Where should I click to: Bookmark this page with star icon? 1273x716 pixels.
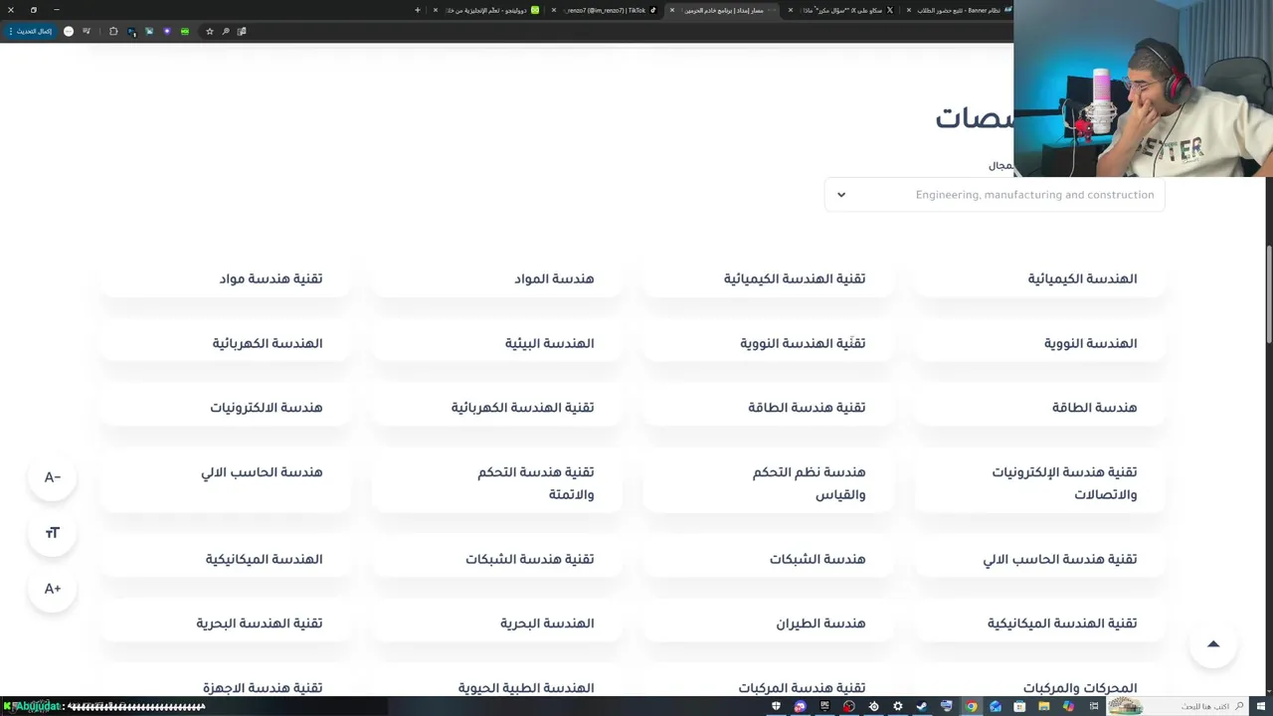tap(210, 31)
